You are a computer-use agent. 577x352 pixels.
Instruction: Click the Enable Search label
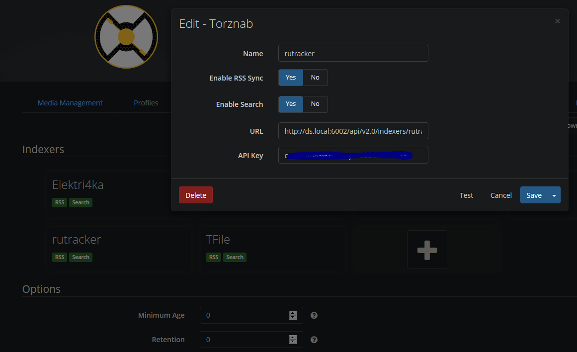pyautogui.click(x=240, y=104)
